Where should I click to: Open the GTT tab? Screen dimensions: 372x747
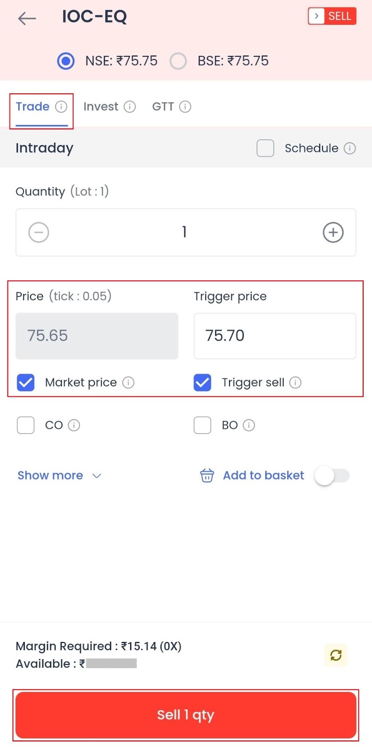point(163,106)
